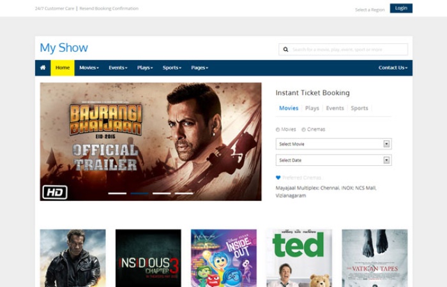This screenshot has width=447, height=287.
Task: Click the HD badge on the trailer banner
Action: [55, 192]
